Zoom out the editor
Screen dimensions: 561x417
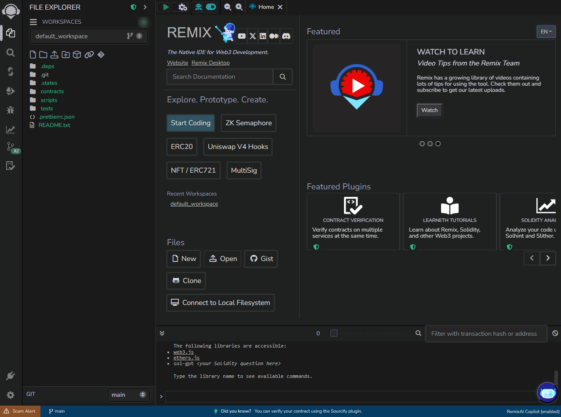pyautogui.click(x=228, y=7)
